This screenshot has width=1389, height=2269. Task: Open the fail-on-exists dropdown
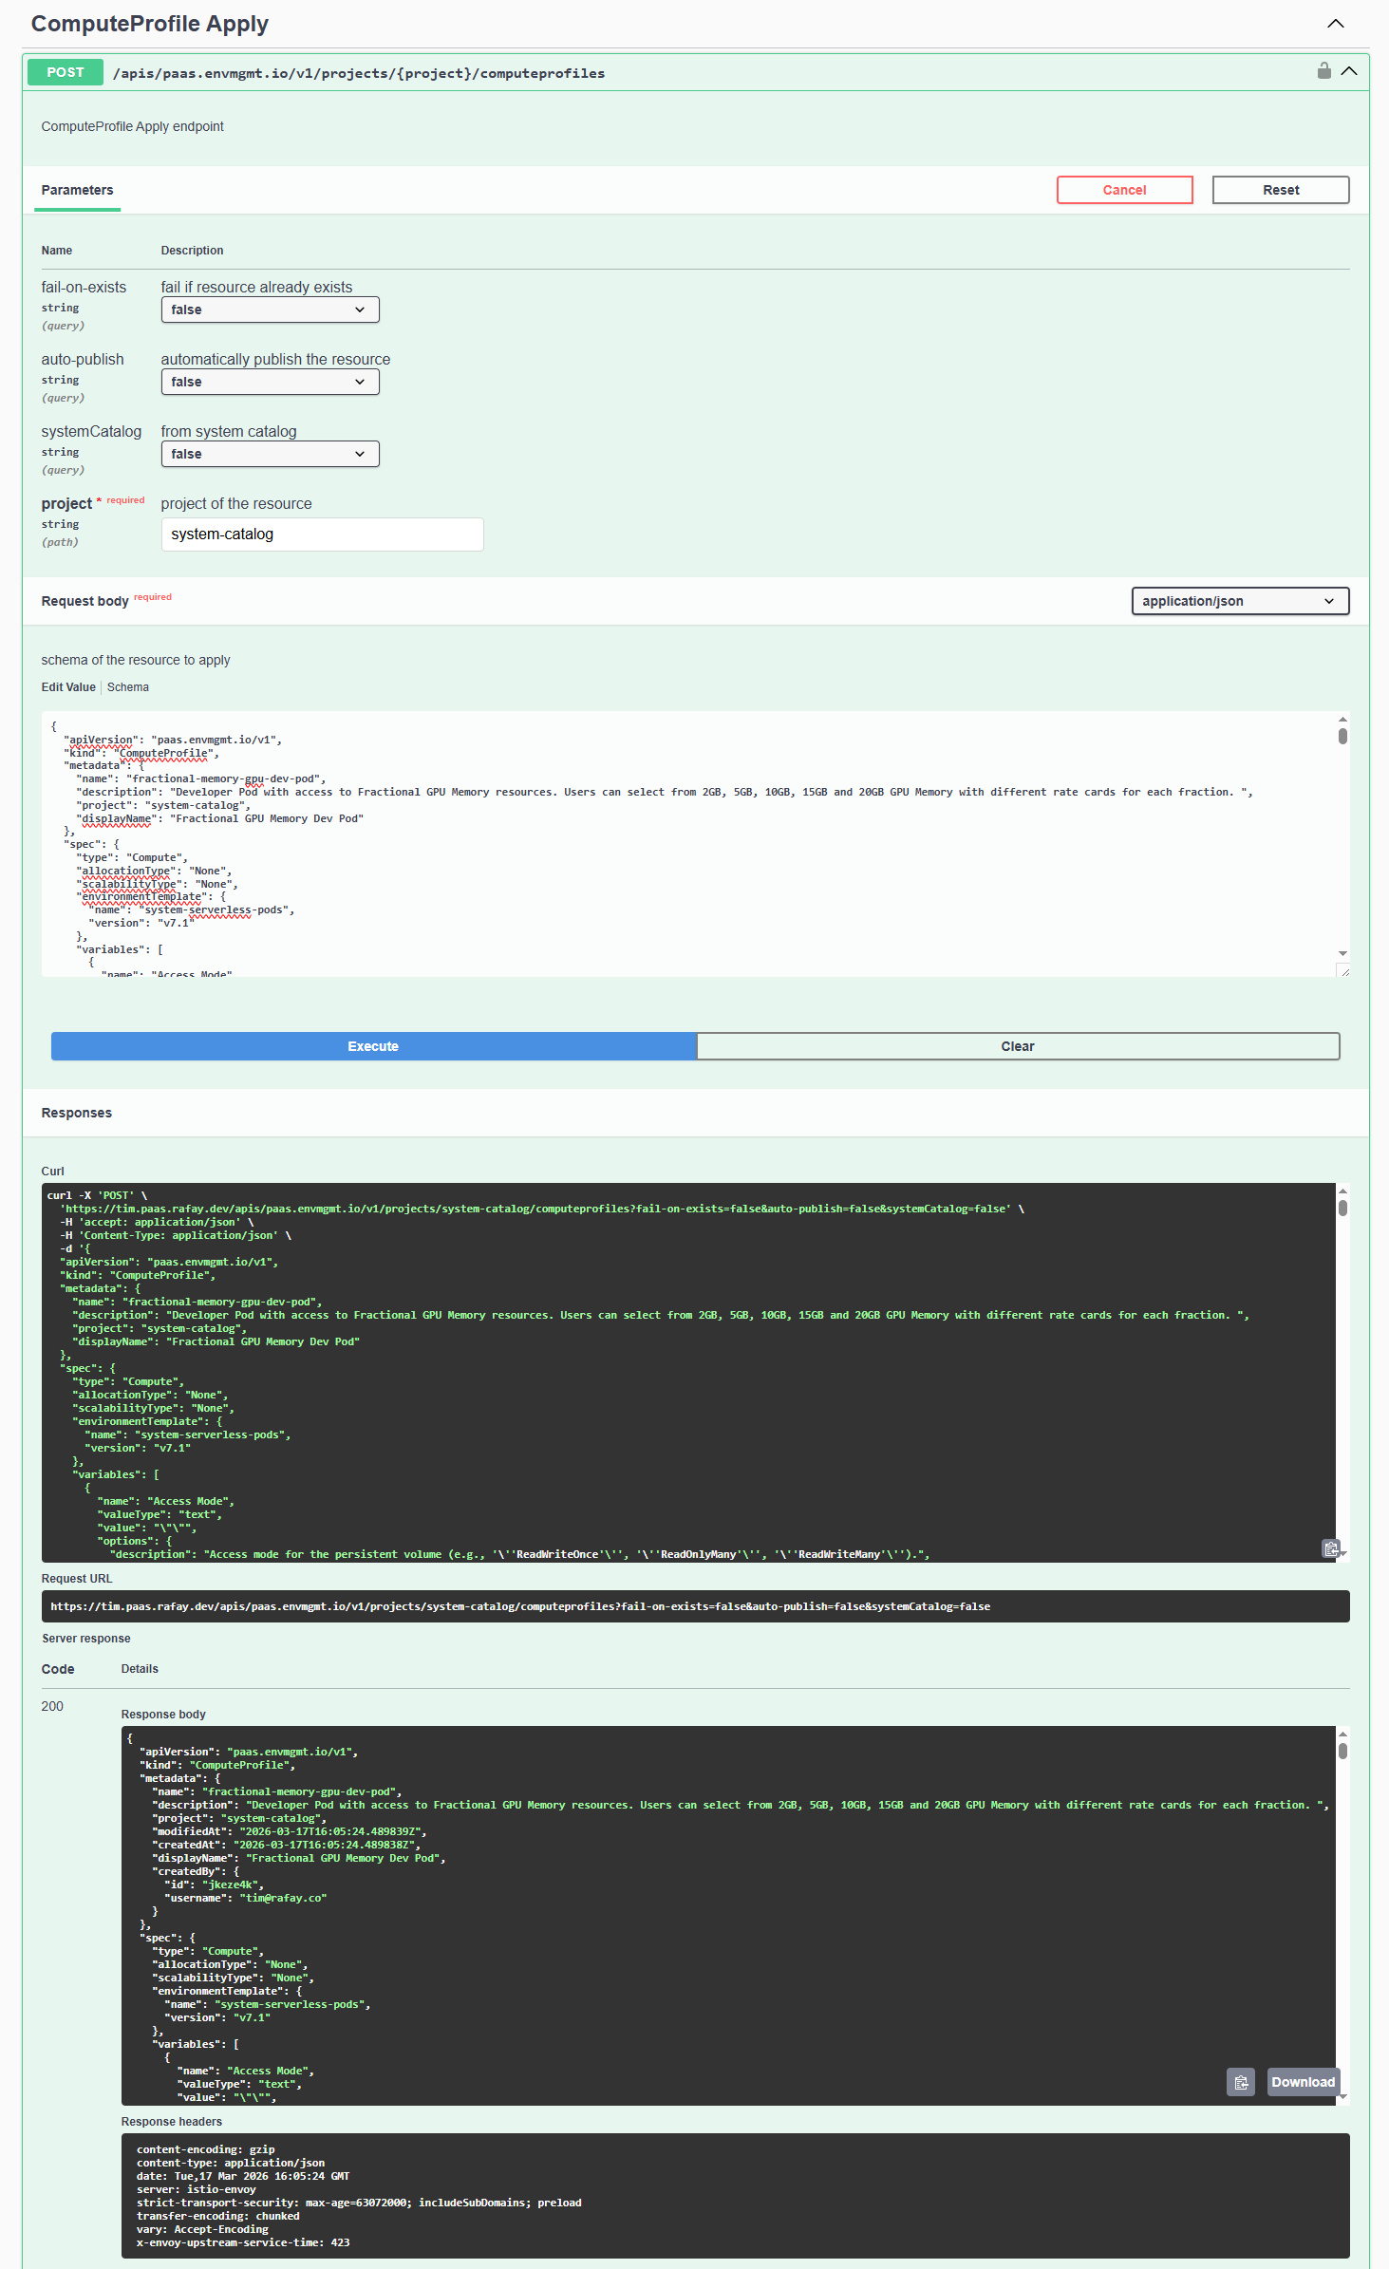pyautogui.click(x=270, y=309)
